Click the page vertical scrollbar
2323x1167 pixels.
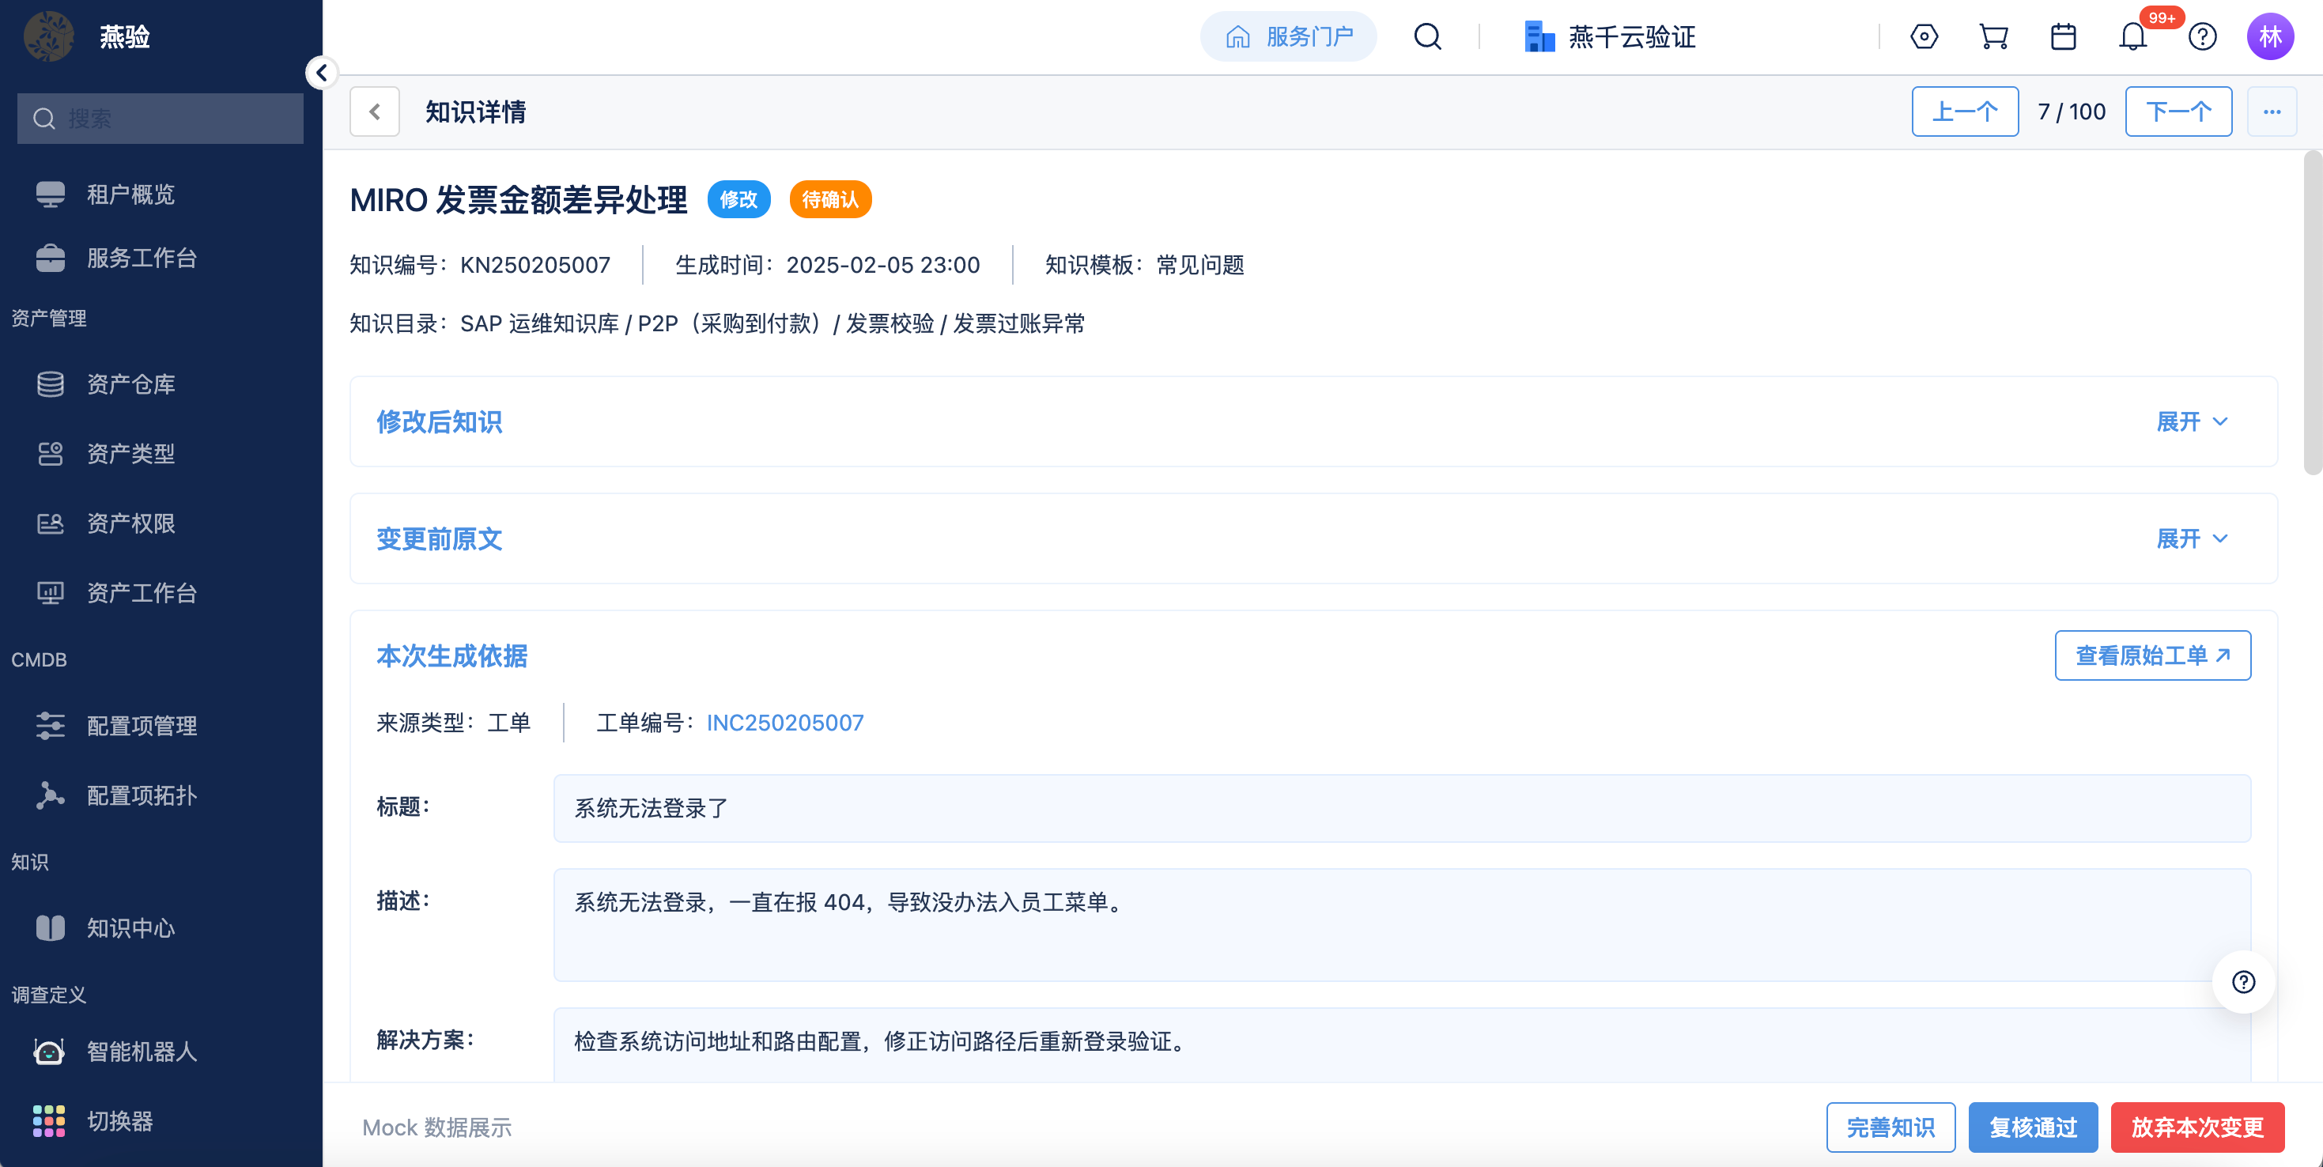pos(2313,312)
